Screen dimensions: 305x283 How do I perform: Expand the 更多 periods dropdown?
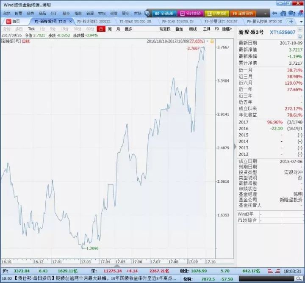tap(128, 29)
